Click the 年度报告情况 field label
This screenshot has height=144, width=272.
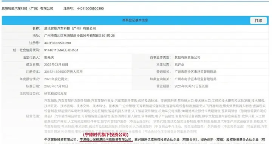[x=30, y=79]
